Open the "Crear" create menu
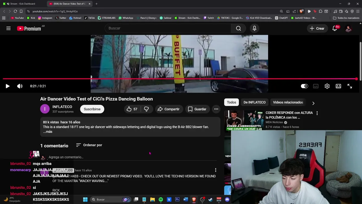The width and height of the screenshot is (362, 204). tap(317, 28)
